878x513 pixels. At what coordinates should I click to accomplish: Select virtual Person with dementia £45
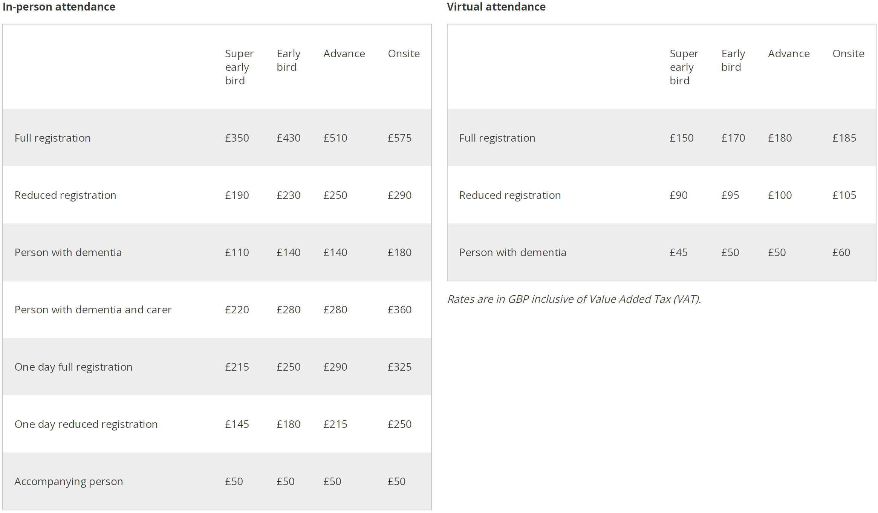tap(678, 252)
